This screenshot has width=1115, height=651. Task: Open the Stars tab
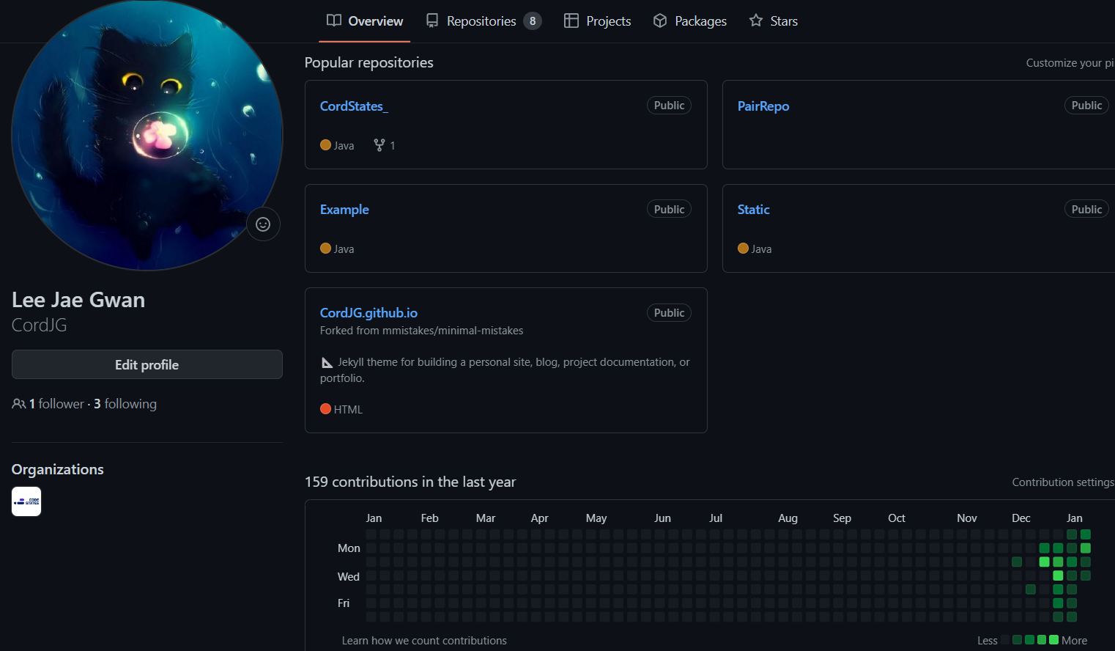coord(774,21)
